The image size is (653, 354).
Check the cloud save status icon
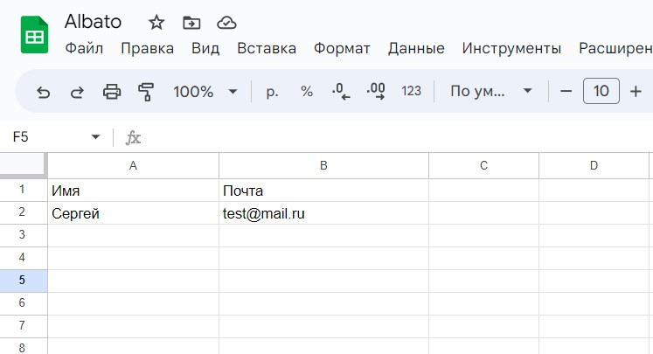click(x=226, y=23)
